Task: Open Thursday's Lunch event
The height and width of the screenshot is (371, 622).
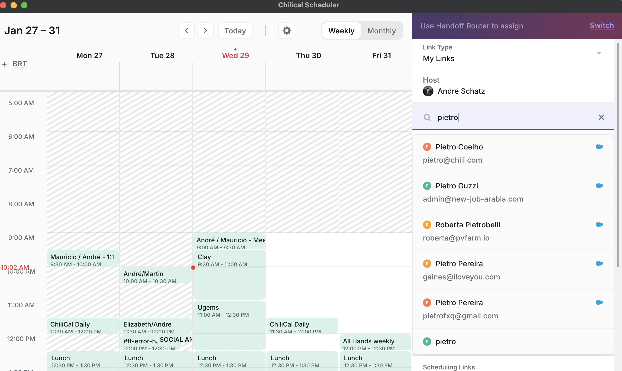Action: click(302, 361)
